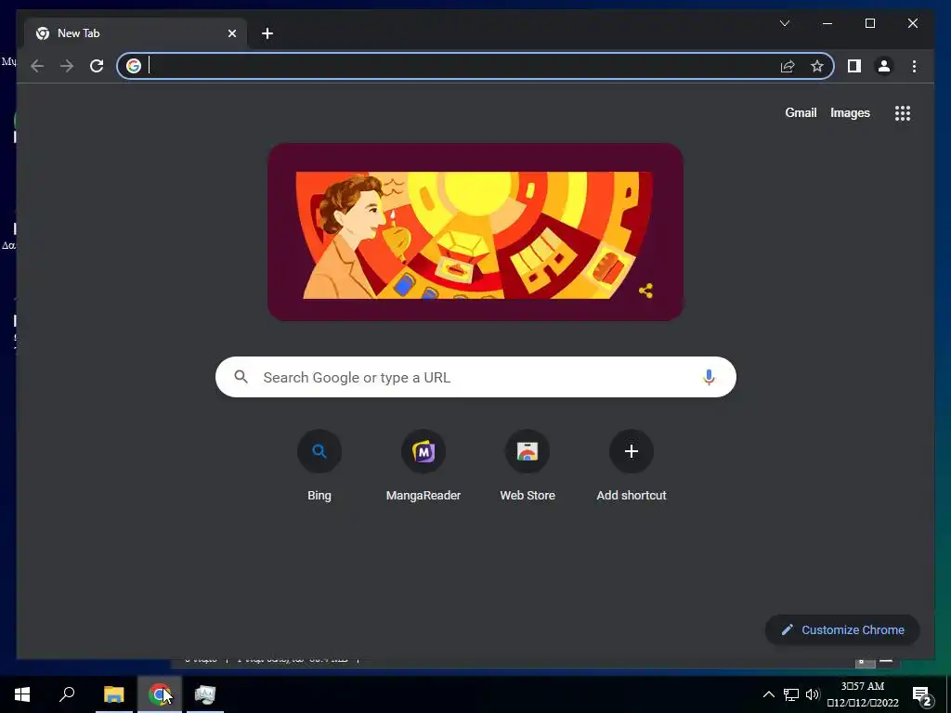Maximize the Chrome window
The width and height of the screenshot is (951, 713).
click(x=869, y=23)
